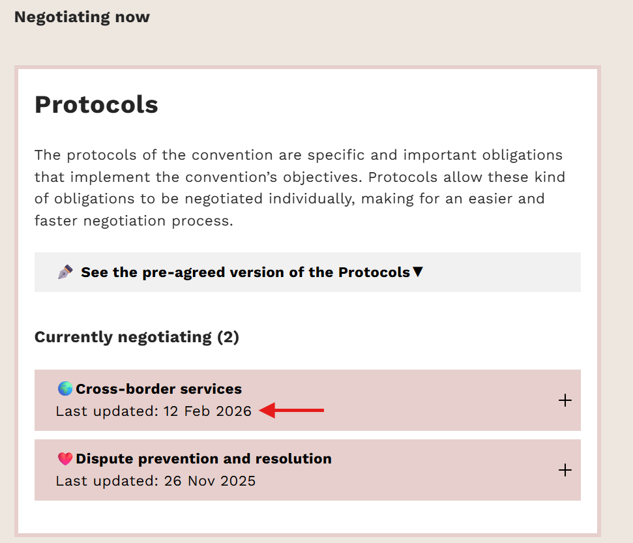Click the word "resolution" in the dispute protocol title
The image size is (633, 543).
[297, 459]
